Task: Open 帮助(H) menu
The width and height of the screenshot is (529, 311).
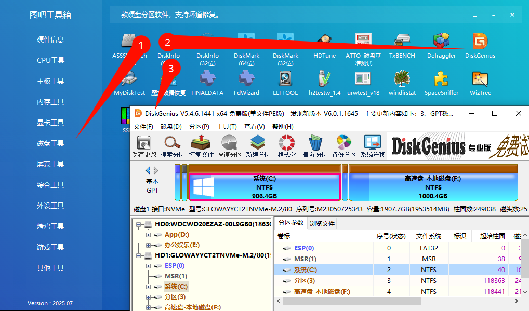Action: (x=283, y=127)
